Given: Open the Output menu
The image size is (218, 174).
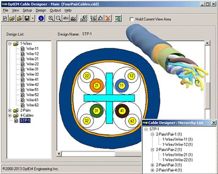Looking at the screenshot, I should click(55, 11).
